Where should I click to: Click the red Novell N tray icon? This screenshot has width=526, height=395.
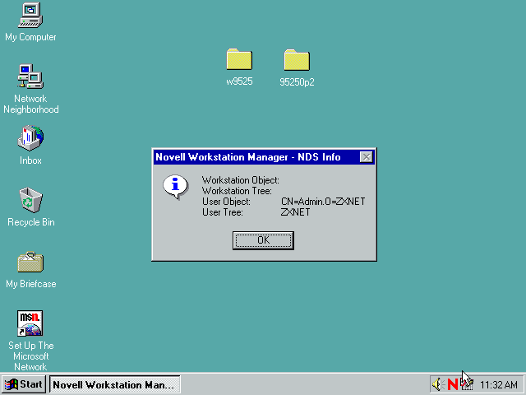coord(452,384)
